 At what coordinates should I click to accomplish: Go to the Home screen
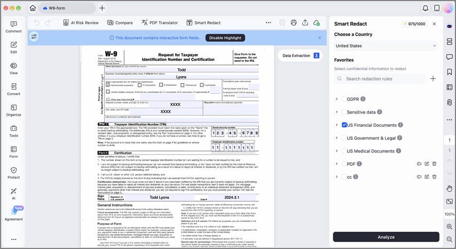point(33,8)
